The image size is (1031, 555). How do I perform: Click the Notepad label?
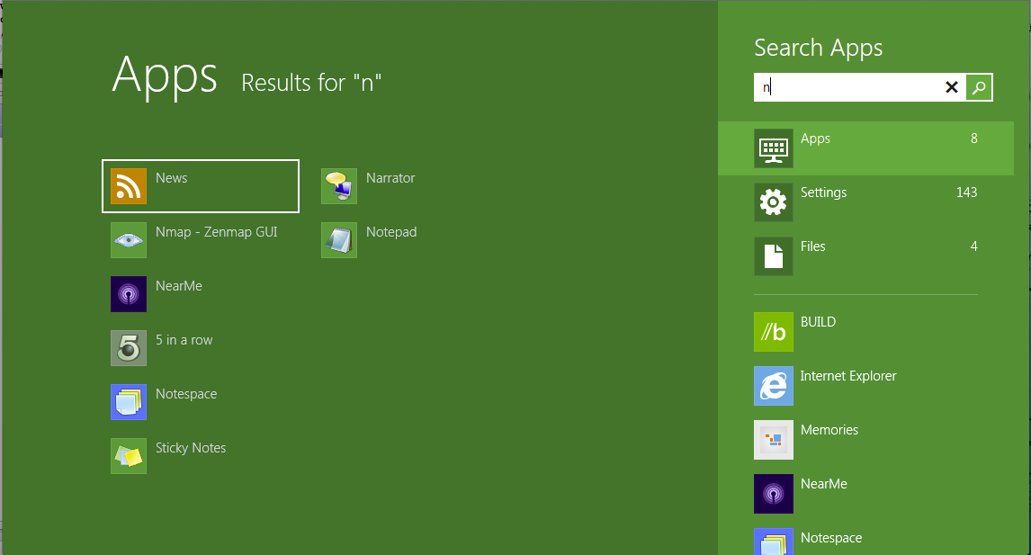click(x=391, y=232)
